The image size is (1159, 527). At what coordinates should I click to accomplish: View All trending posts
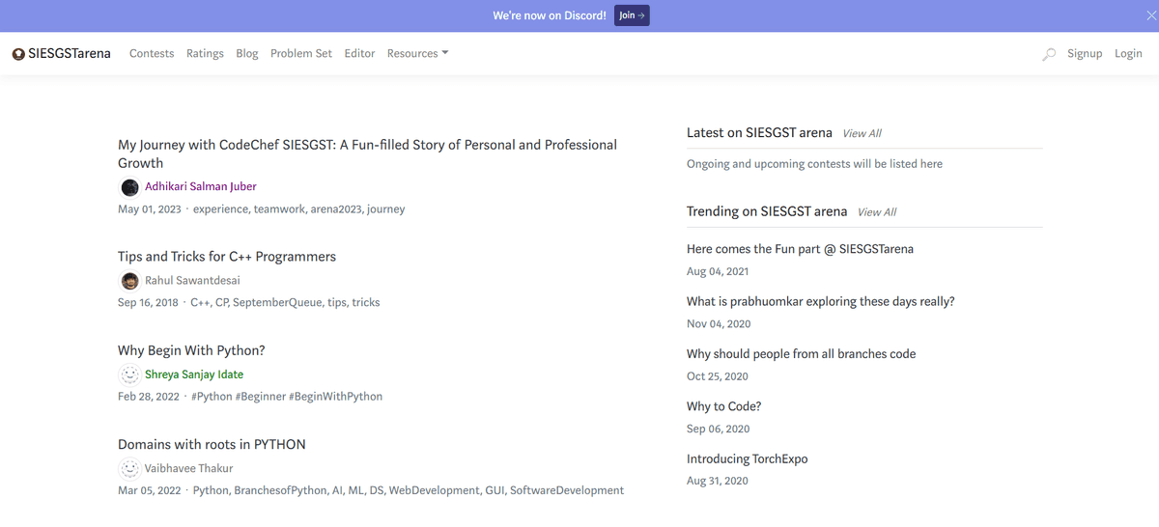pos(877,212)
